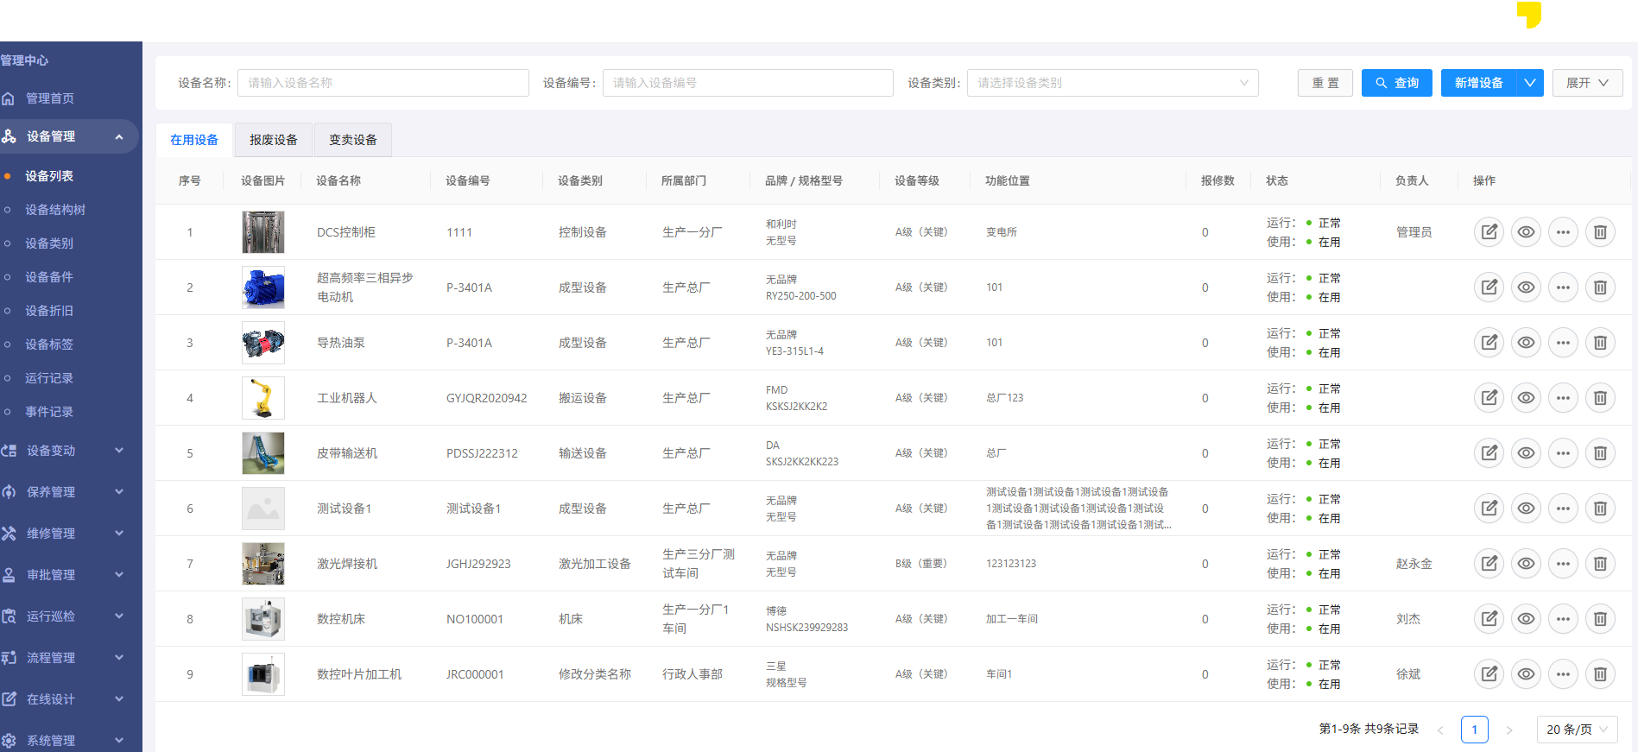View 数控叶片加工机 details
Image resolution: width=1638 pixels, height=752 pixels.
pyautogui.click(x=1527, y=674)
